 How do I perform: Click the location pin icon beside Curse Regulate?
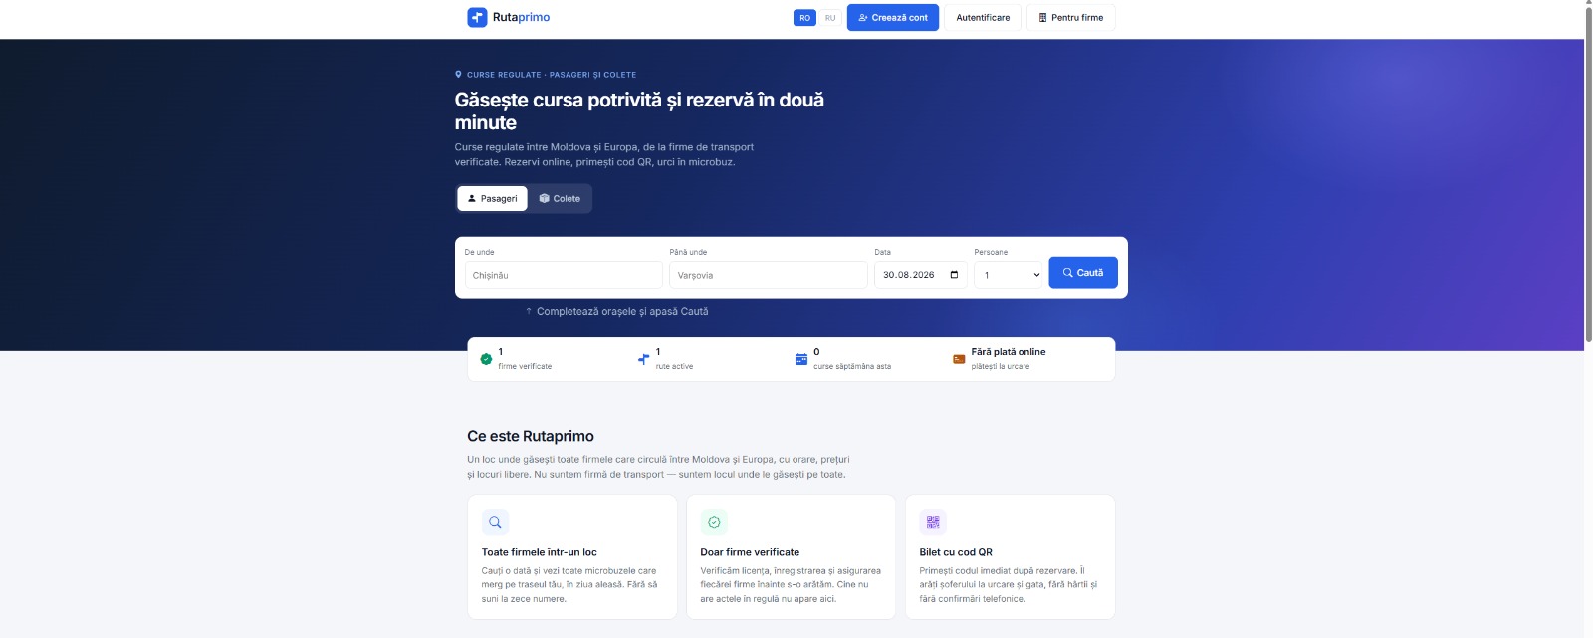coord(458,75)
